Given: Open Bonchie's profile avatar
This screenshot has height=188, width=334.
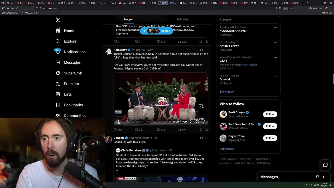Looking at the screenshot, I should coord(109,140).
